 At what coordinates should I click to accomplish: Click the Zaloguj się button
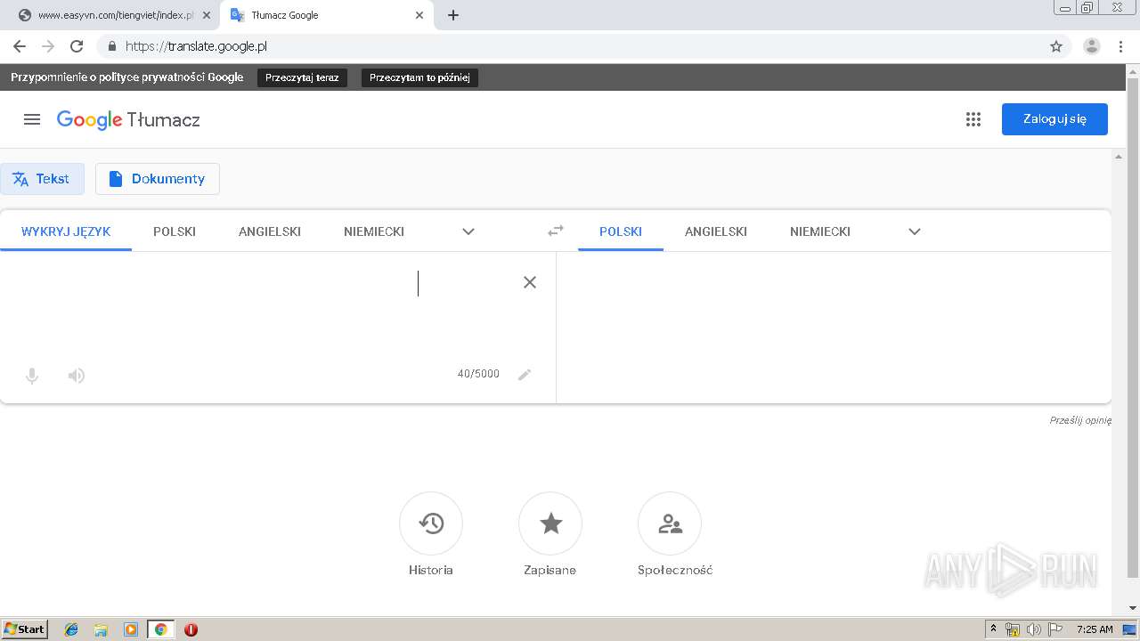[x=1054, y=119]
